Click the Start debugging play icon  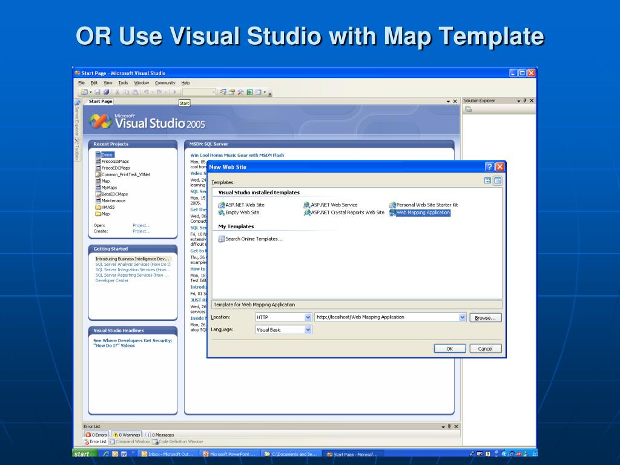point(175,92)
